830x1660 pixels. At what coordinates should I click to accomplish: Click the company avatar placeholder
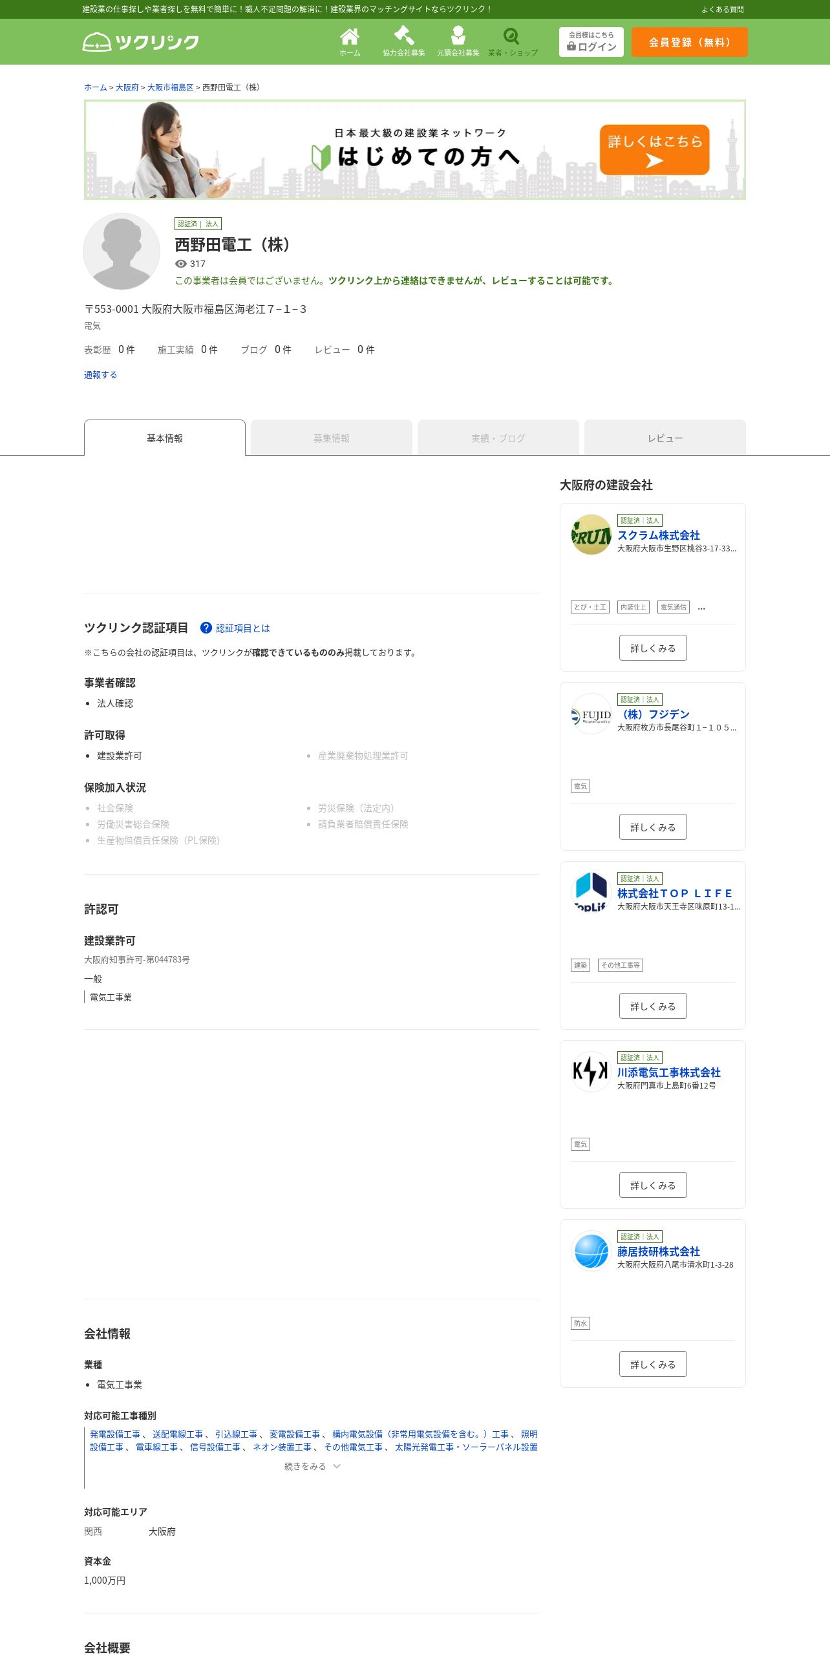tap(122, 251)
